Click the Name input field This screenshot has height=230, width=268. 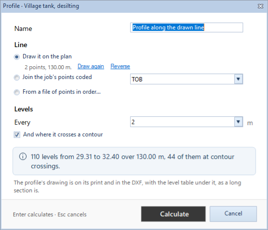[x=187, y=27]
